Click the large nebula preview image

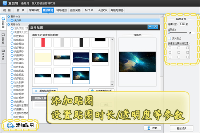[137, 62]
